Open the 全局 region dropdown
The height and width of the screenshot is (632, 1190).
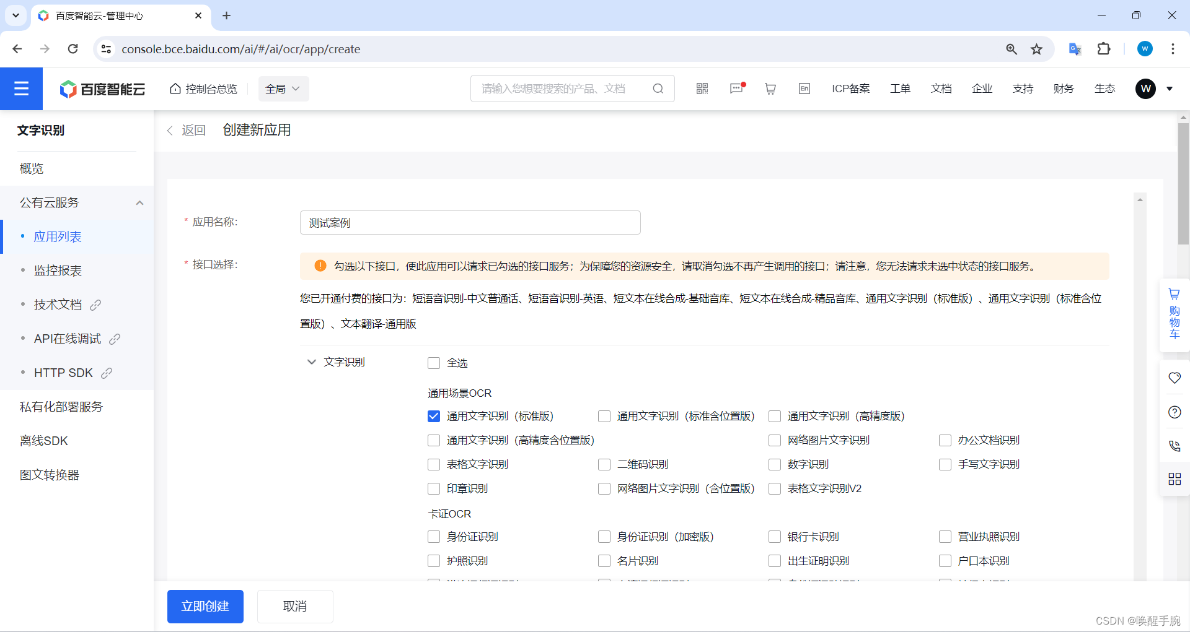coord(283,89)
